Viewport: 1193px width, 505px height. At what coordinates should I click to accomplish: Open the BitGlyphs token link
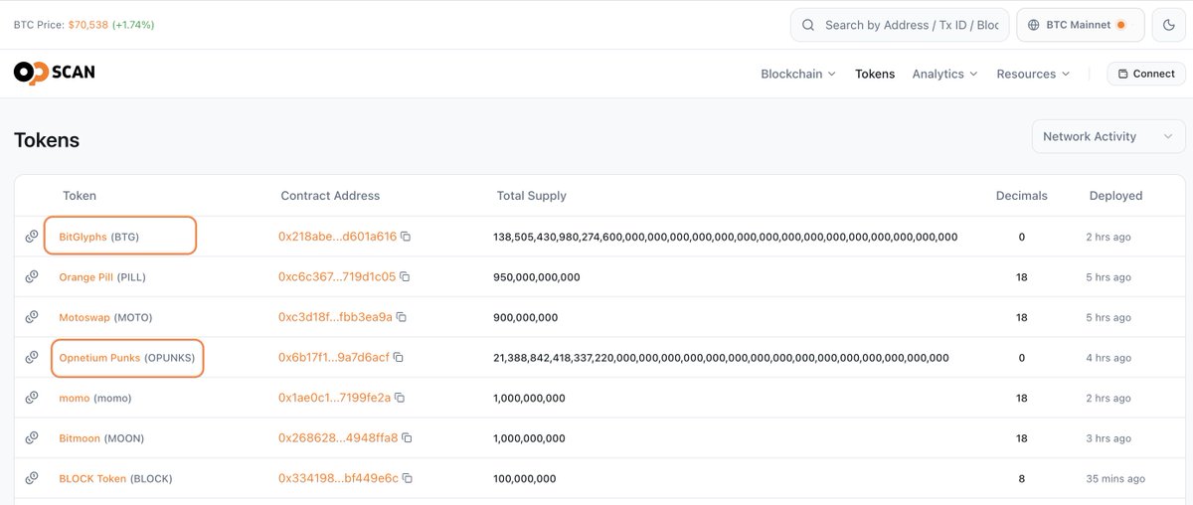[83, 237]
